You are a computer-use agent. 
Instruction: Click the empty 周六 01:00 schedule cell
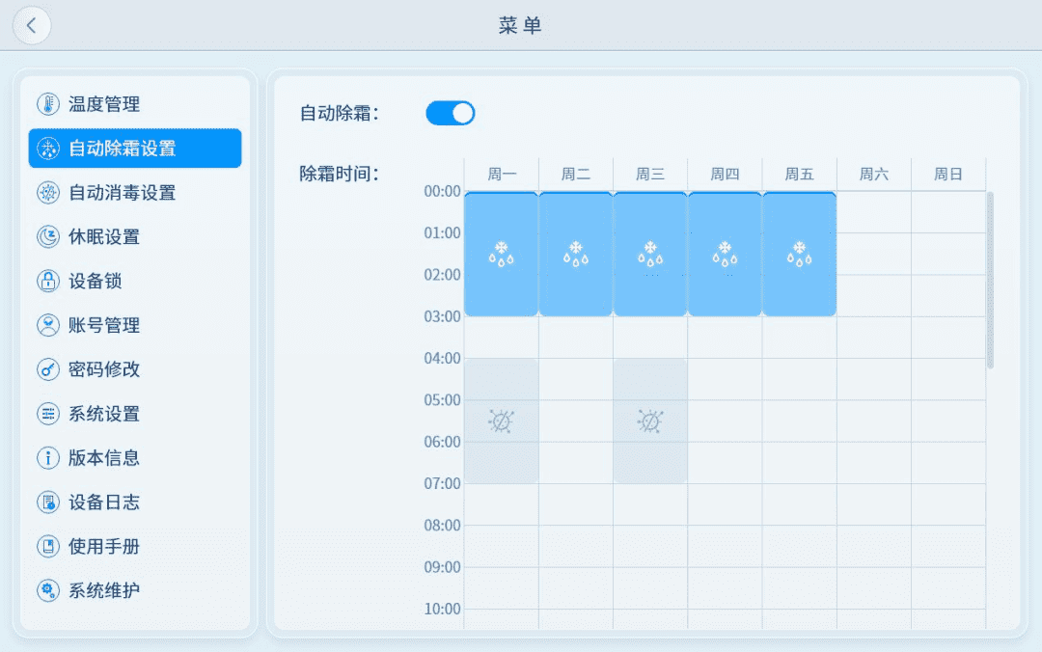click(874, 254)
